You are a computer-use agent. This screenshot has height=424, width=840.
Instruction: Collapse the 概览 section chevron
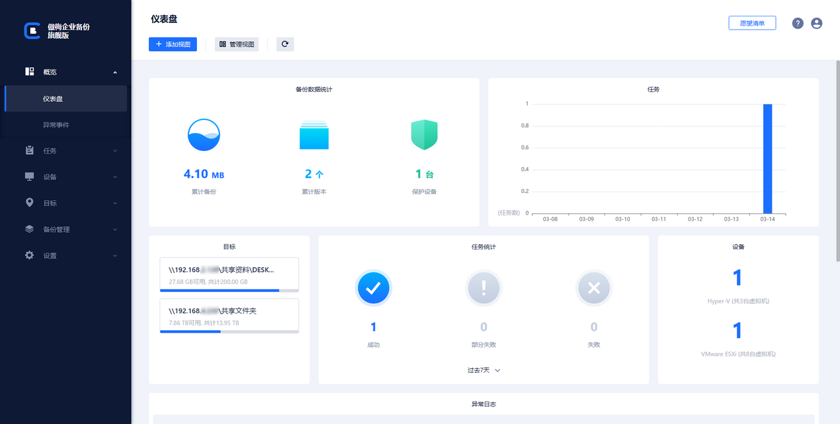coord(115,72)
